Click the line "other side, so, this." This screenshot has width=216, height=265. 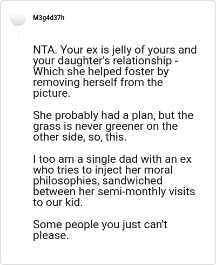pos(80,137)
